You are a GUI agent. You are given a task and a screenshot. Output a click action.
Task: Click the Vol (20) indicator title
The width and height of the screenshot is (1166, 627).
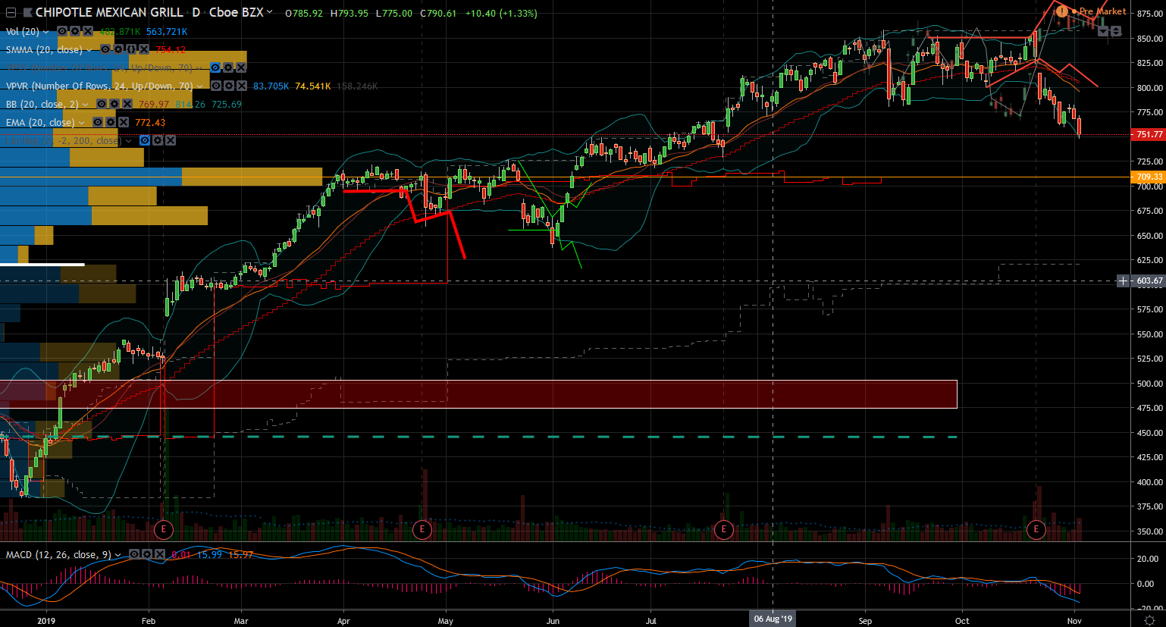point(23,31)
